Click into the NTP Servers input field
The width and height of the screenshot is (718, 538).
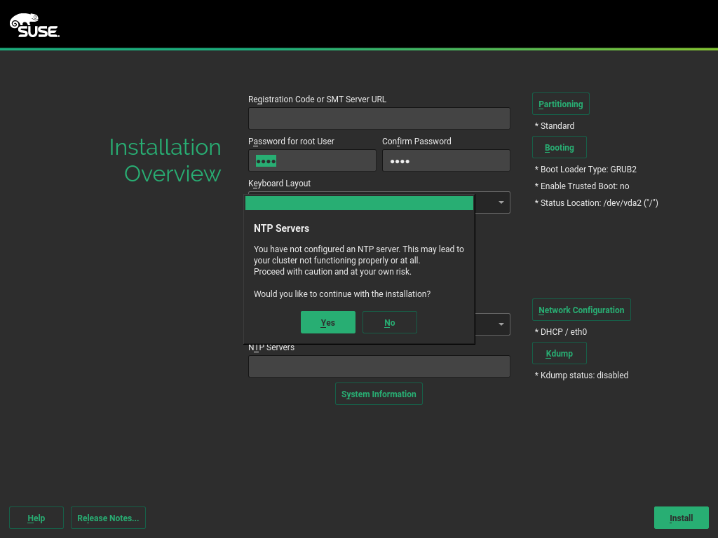[x=379, y=366]
